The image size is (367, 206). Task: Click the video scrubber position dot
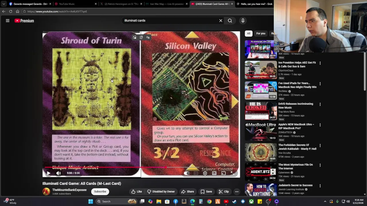click(166, 168)
